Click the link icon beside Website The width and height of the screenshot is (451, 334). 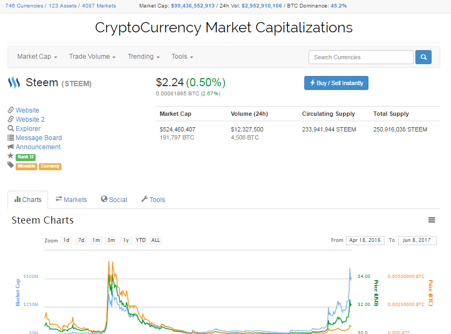coord(11,110)
